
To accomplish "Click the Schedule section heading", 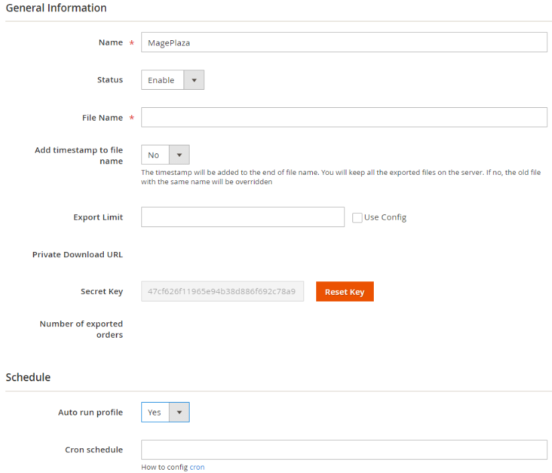I will tap(28, 377).
